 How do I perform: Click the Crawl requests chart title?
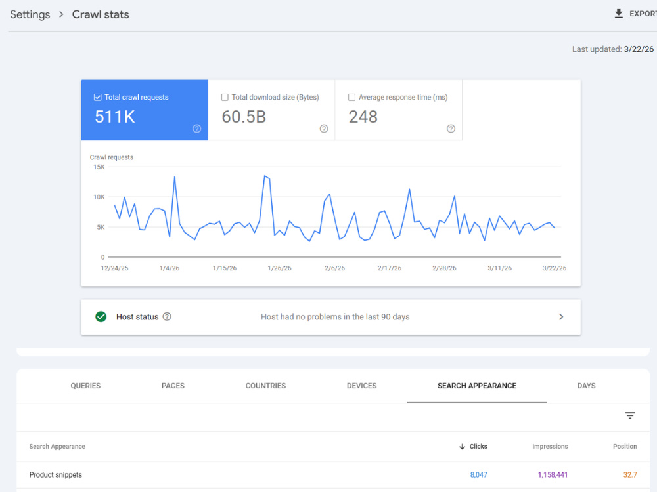[112, 157]
